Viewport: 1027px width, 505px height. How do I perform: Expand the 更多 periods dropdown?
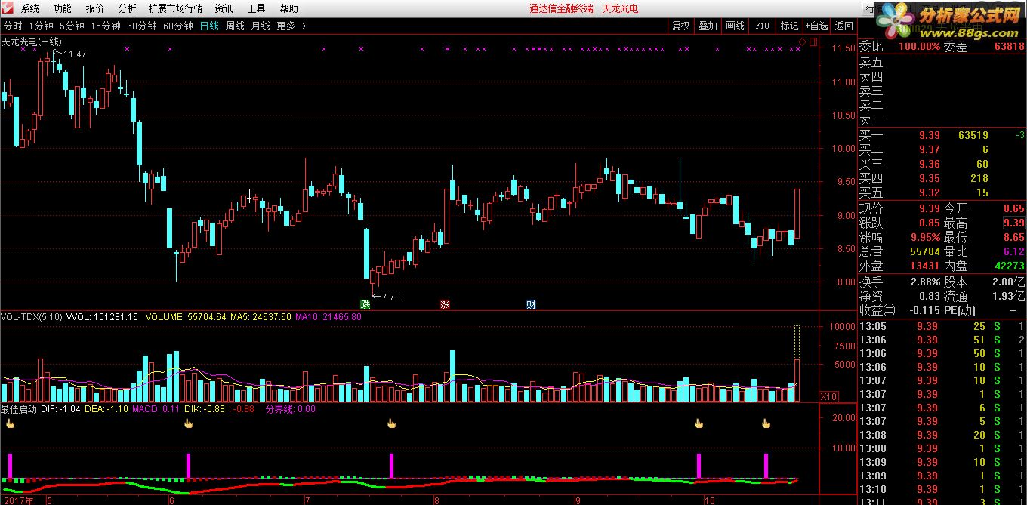point(291,26)
